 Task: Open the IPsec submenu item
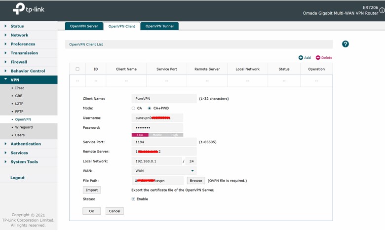click(20, 88)
